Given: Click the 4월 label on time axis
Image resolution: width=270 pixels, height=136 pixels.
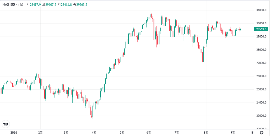Looking at the screenshot, I should point(94,133).
